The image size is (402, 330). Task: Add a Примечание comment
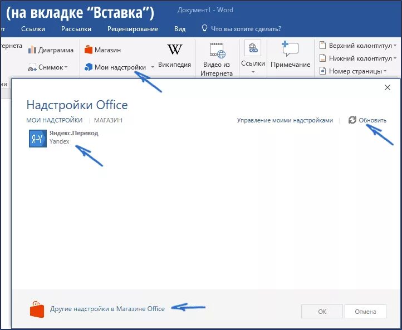[290, 55]
